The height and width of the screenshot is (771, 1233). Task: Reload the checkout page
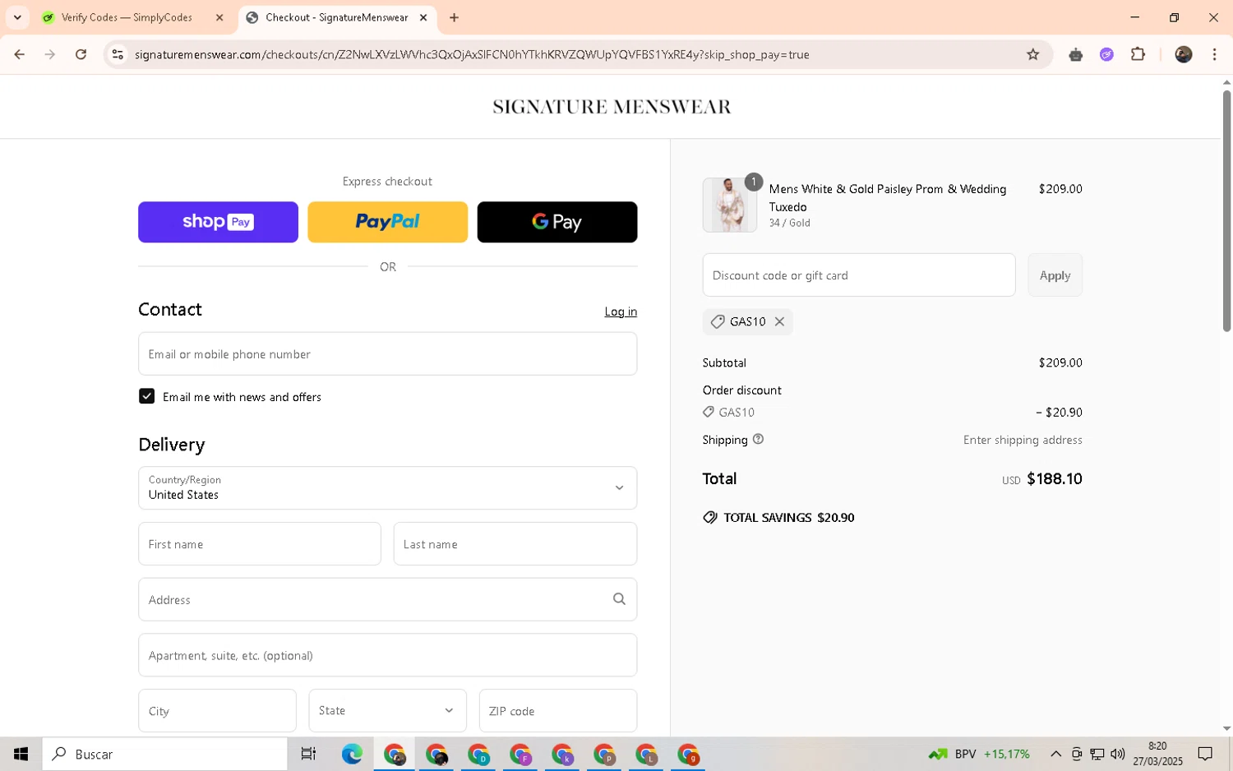click(x=81, y=54)
